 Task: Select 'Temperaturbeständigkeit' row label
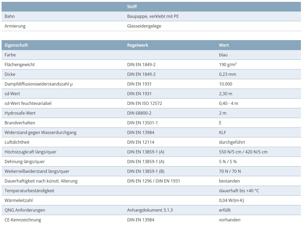pos(29,191)
